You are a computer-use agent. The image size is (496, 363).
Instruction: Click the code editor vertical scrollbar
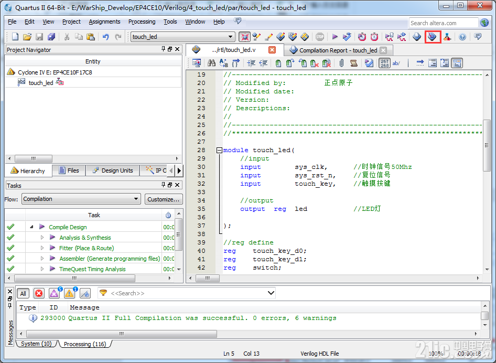[487, 146]
